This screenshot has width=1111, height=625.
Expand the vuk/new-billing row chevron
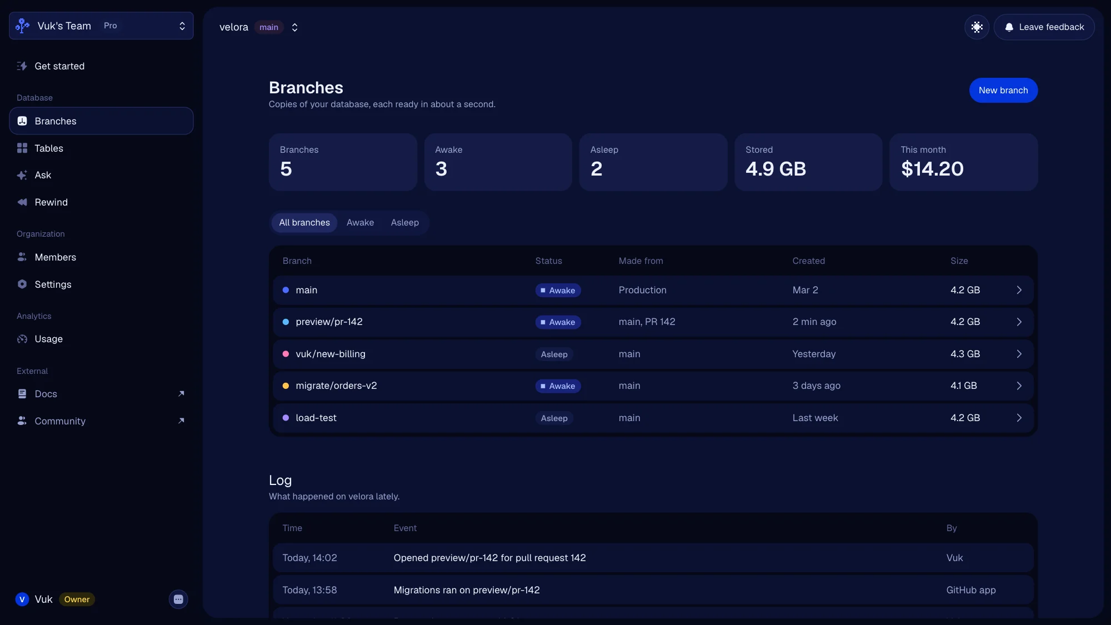(1019, 354)
